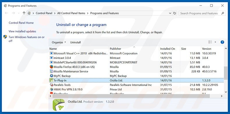Select the Microsoft Visual C++ 2010 icon
The image size is (230, 114).
(52, 53)
